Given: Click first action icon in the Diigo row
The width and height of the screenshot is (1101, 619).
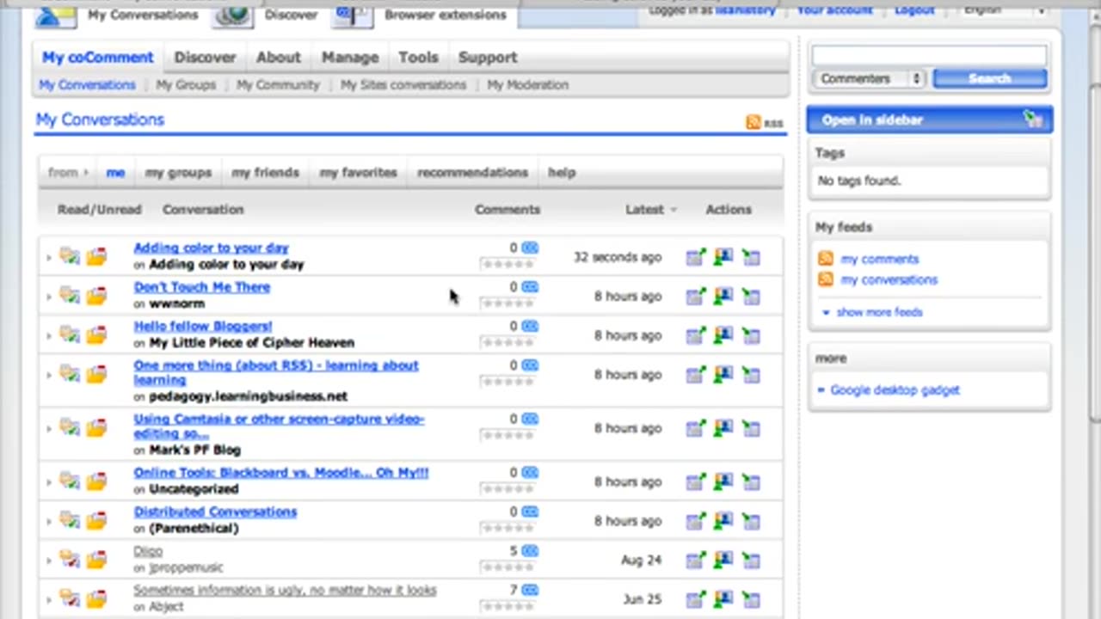Looking at the screenshot, I should click(x=695, y=561).
